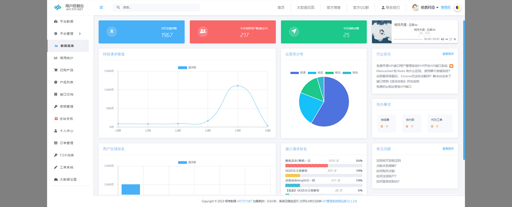Viewport: 512px width, 207px height.
Task: Toggle the music player loop mode
Action: 451,39
